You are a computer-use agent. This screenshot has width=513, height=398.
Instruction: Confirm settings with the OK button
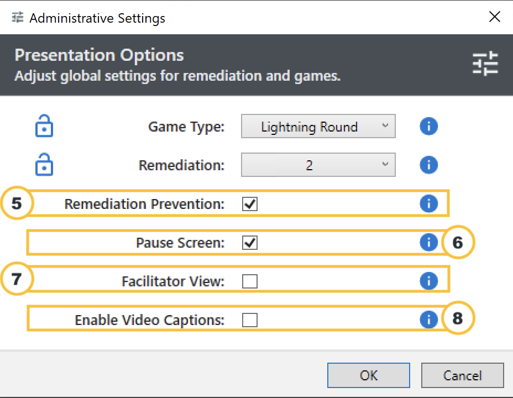coord(368,375)
